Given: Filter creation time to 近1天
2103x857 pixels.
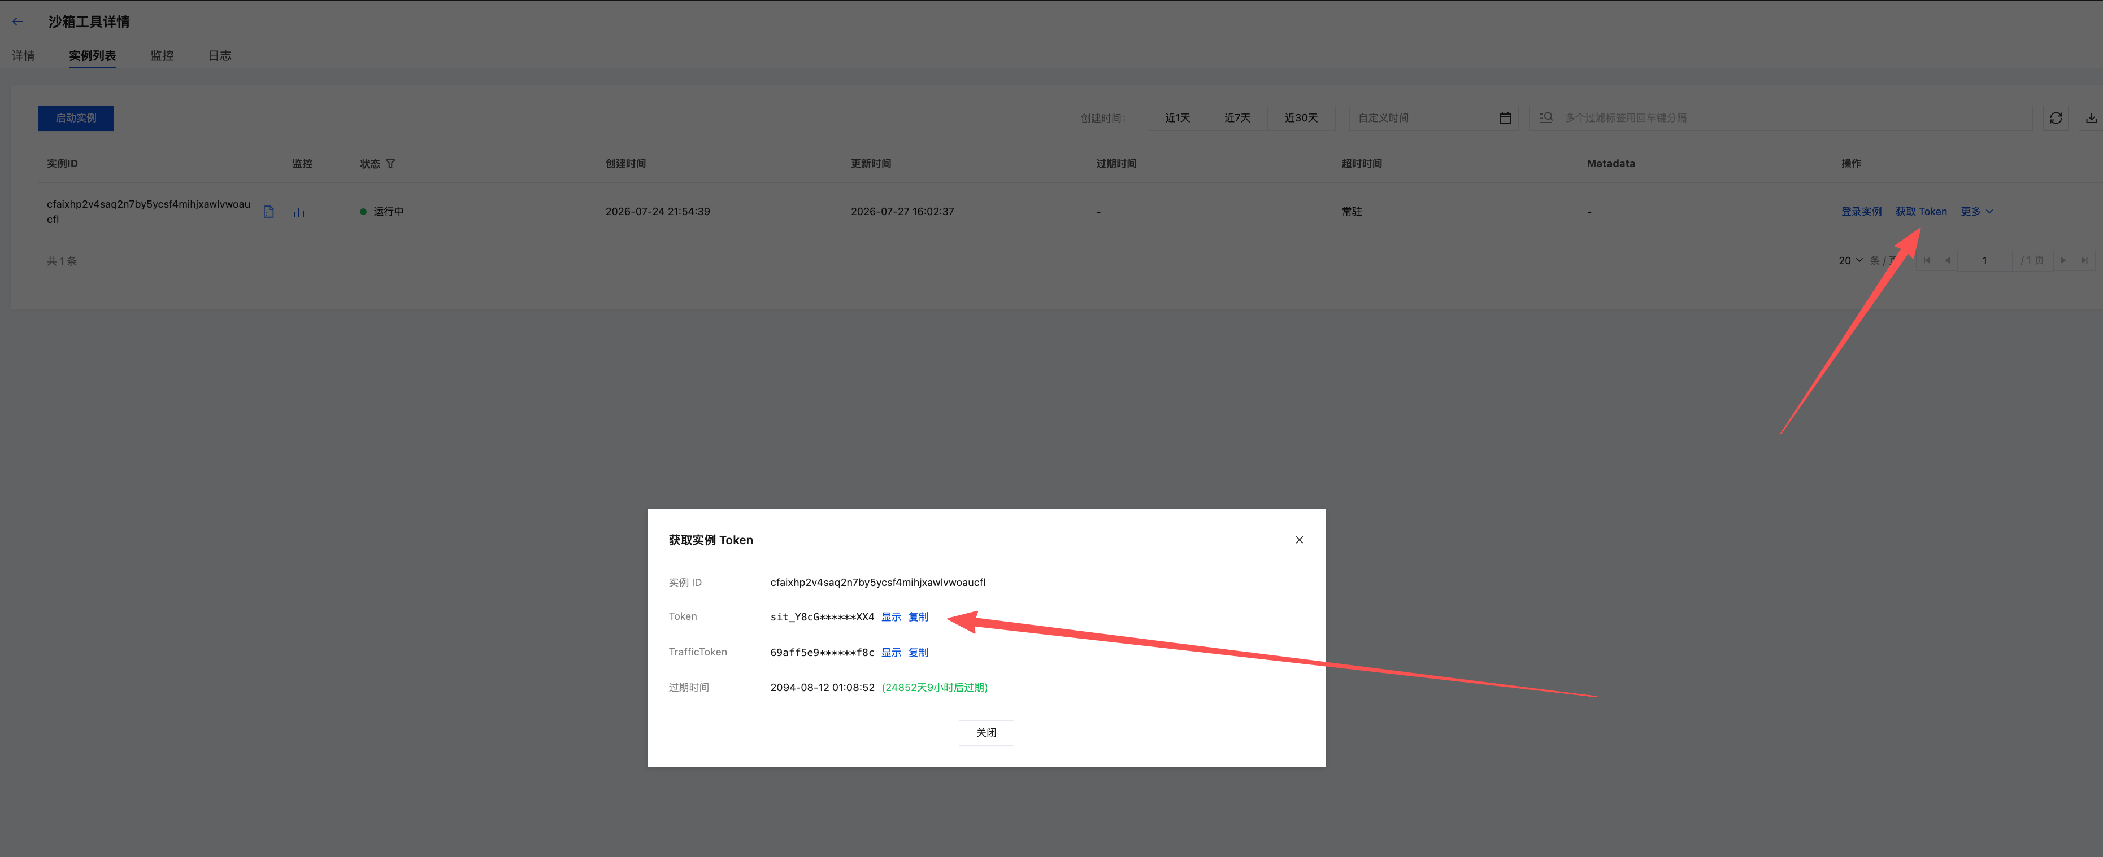Looking at the screenshot, I should [x=1177, y=118].
